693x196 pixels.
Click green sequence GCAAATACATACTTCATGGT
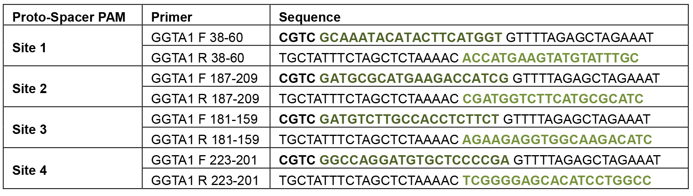tap(411, 38)
